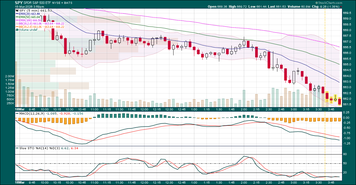The height and width of the screenshot is (185, 356).
Task: Click the 250K volume scale label
Action: (10, 103)
